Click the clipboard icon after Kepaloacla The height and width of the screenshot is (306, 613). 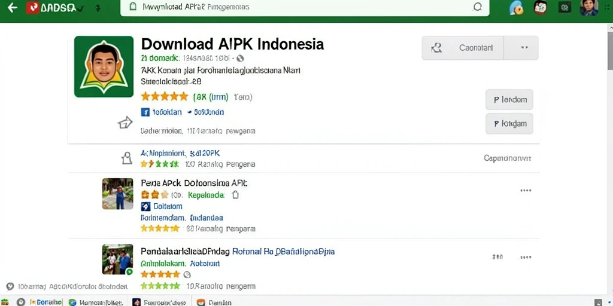235,195
